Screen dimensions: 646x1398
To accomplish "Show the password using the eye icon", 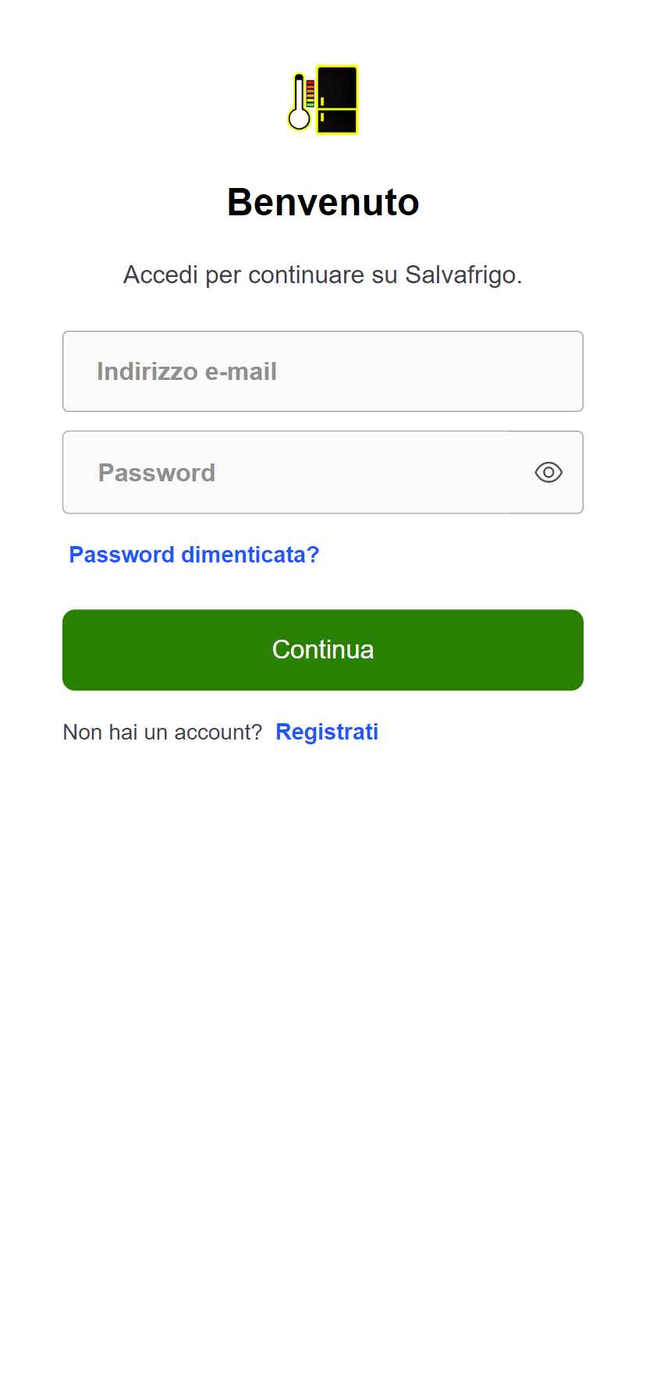I will [x=548, y=473].
